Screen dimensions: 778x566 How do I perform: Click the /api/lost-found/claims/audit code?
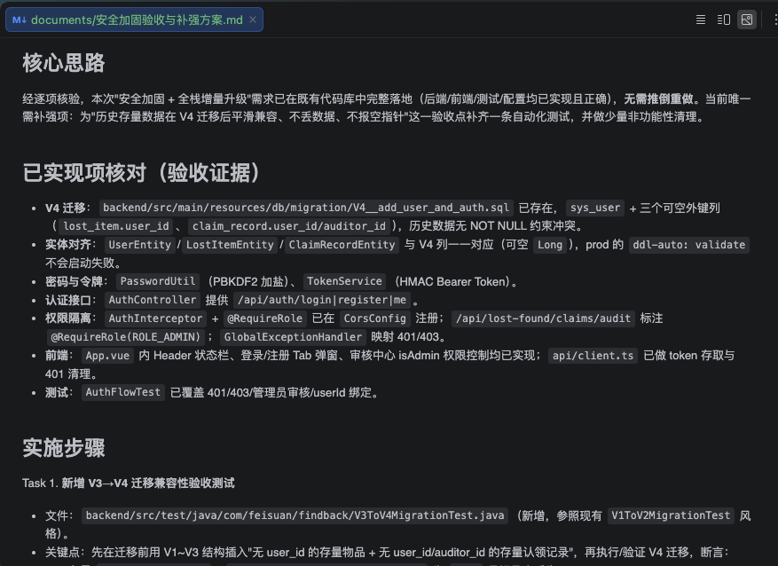coord(543,318)
